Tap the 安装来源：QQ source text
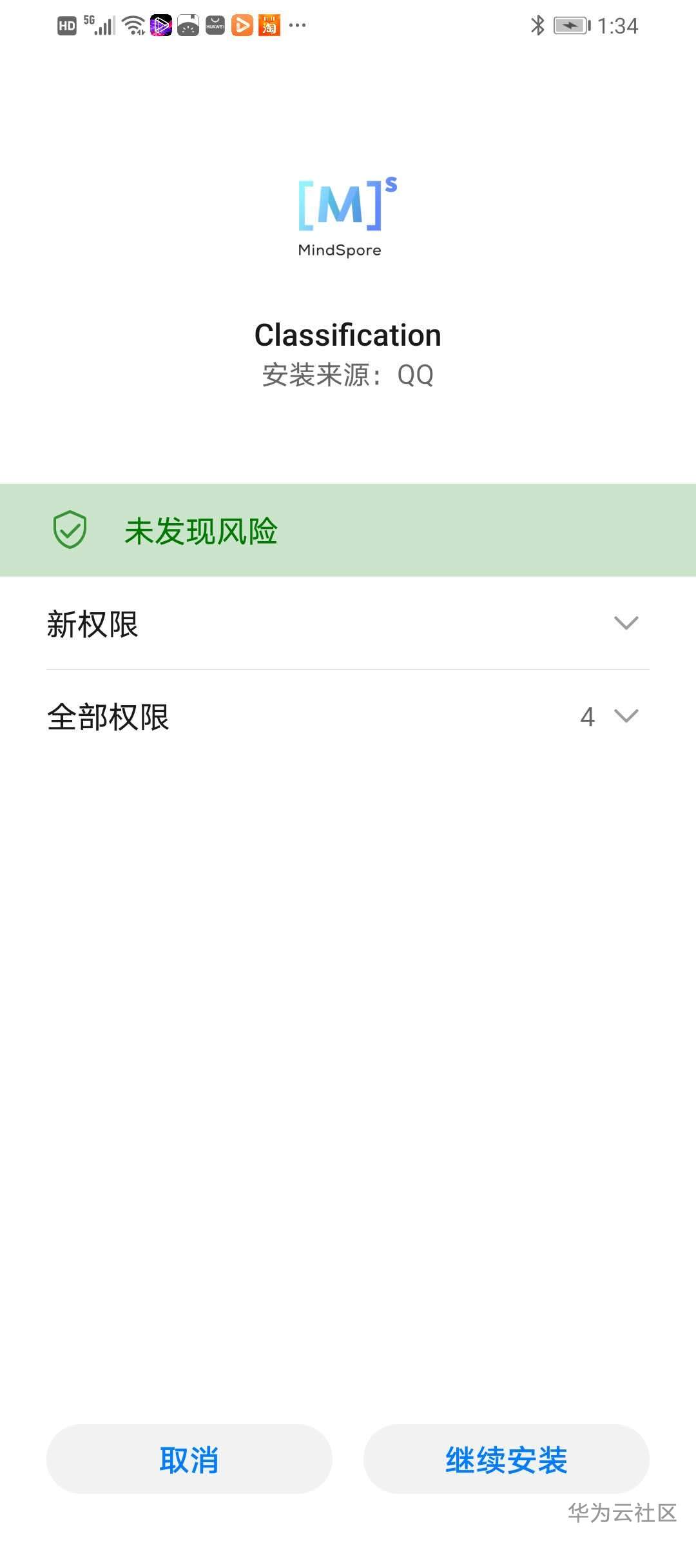 pyautogui.click(x=348, y=375)
